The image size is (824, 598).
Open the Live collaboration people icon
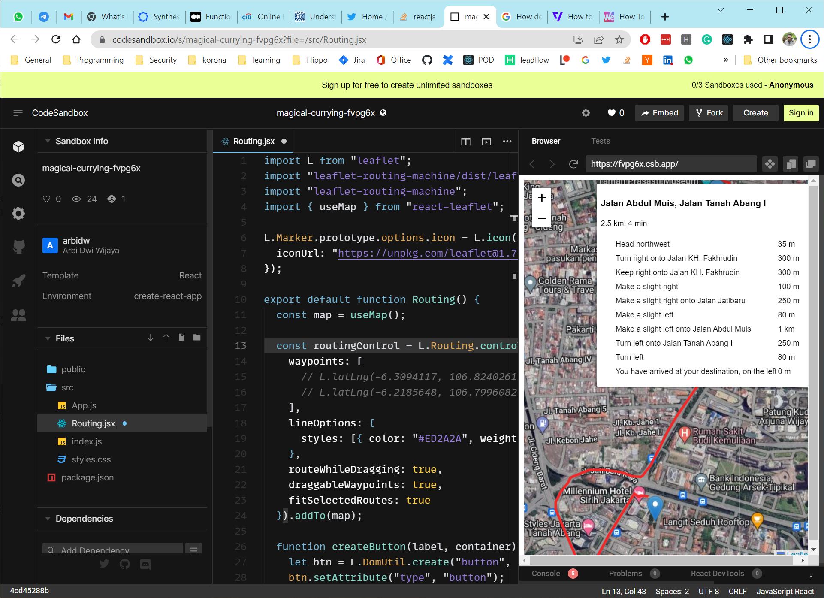pos(18,315)
